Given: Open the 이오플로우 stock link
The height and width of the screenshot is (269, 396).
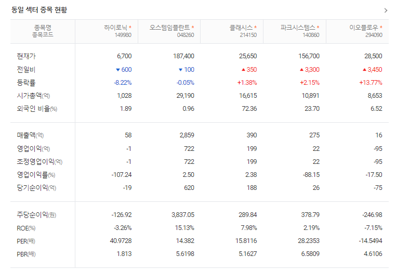Looking at the screenshot, I should pos(364,27).
